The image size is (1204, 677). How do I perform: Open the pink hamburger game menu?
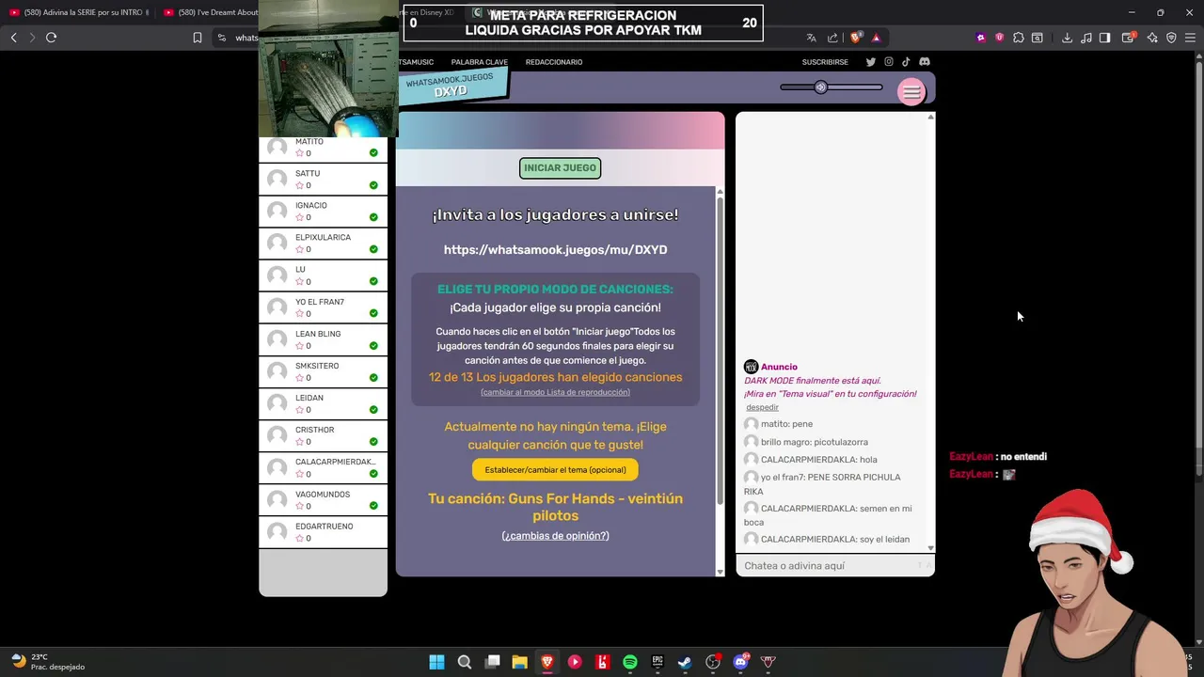click(x=911, y=92)
